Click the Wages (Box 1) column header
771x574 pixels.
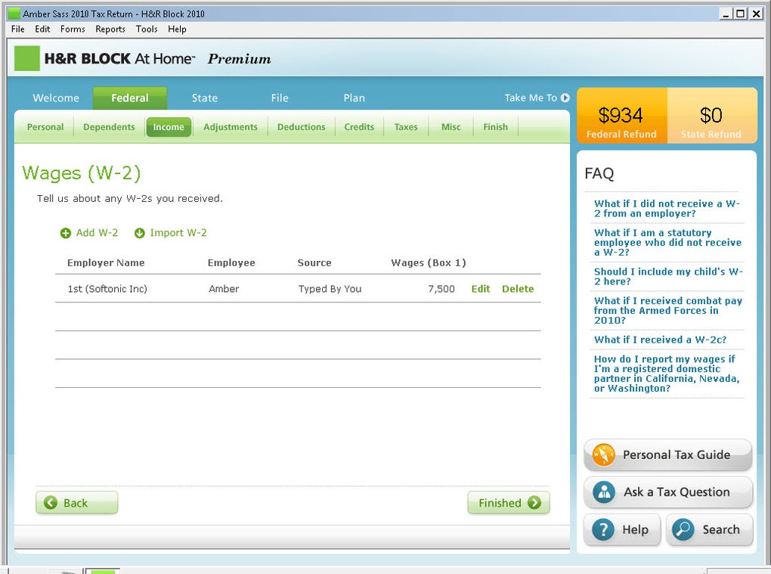point(429,262)
